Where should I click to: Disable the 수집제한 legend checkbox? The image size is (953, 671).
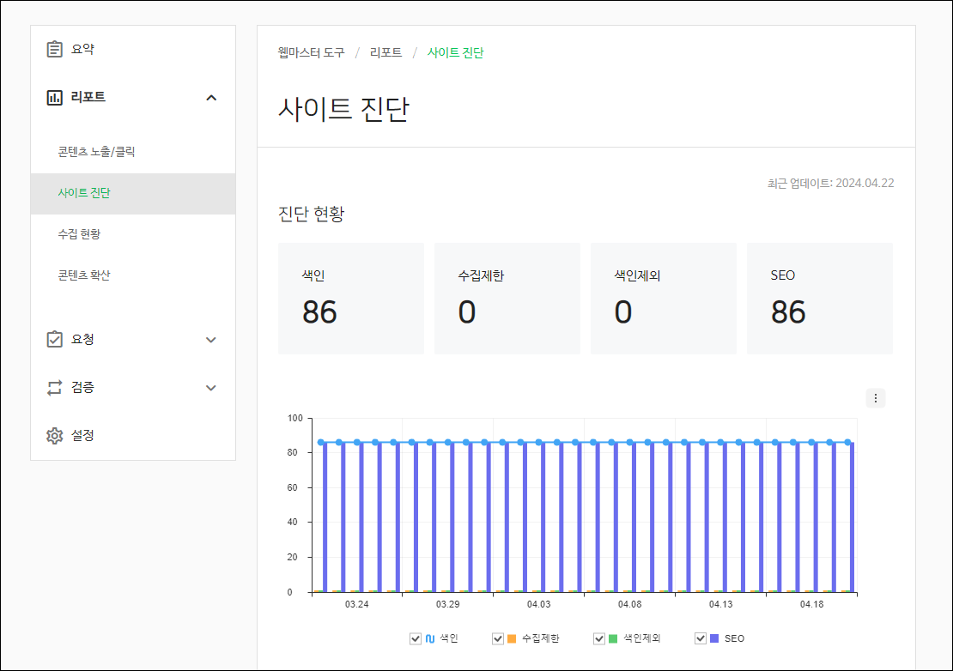tap(496, 638)
